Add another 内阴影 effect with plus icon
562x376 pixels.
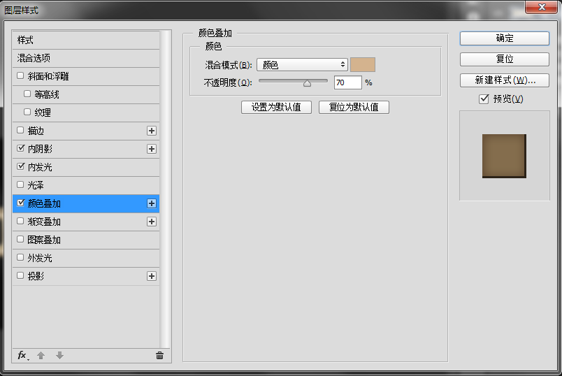coord(152,149)
